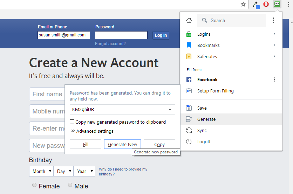Select the Male radio button
Viewport: 293px width, 194px height.
tap(70, 185)
